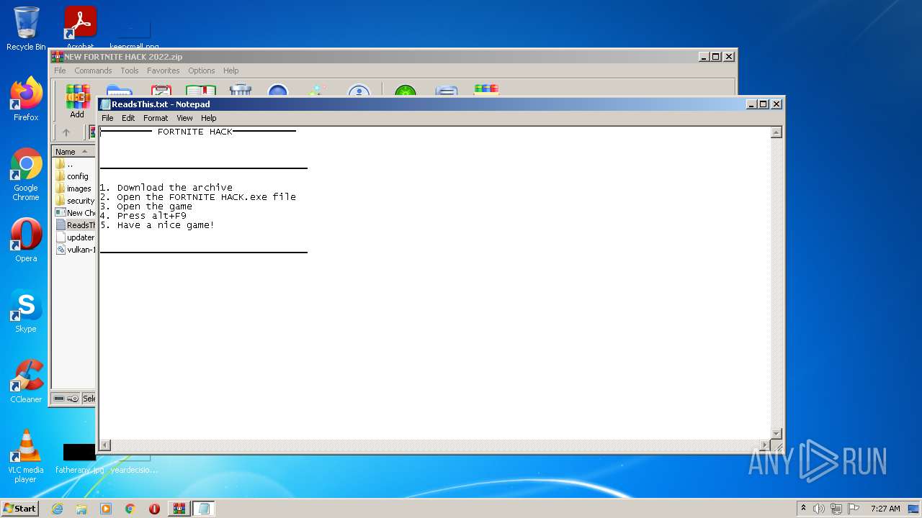Viewport: 922px width, 518px height.
Task: Click Notepad horizontal scrollbar left arrow
Action: (x=104, y=445)
